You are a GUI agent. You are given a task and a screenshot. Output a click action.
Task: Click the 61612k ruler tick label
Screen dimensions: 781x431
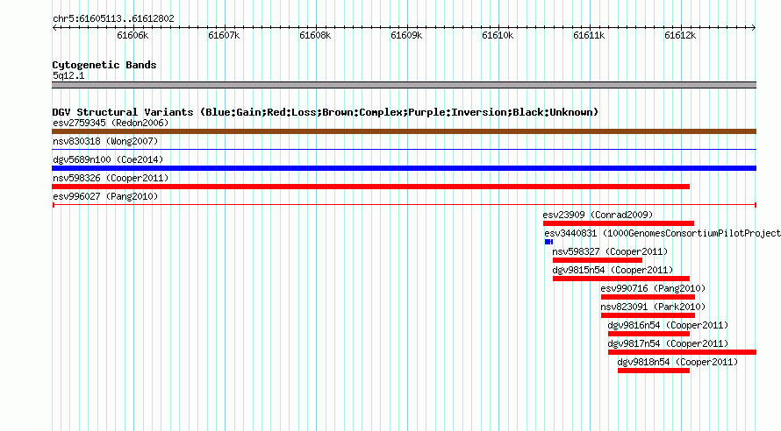[x=680, y=35]
